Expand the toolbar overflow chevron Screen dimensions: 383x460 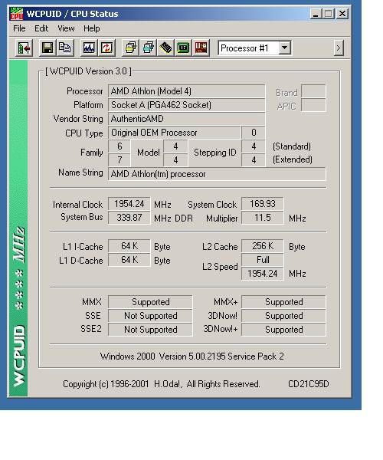tap(338, 48)
